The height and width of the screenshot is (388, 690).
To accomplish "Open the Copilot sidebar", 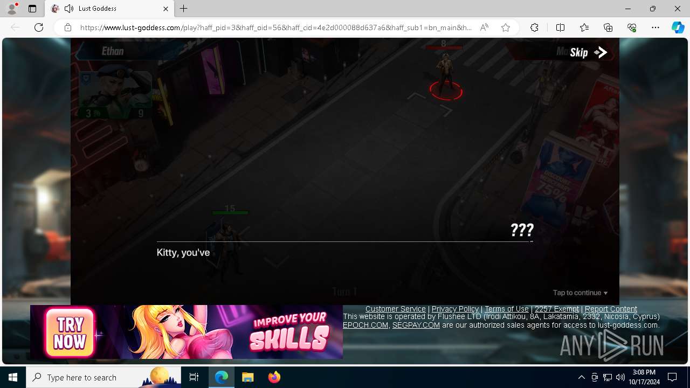I will point(678,27).
